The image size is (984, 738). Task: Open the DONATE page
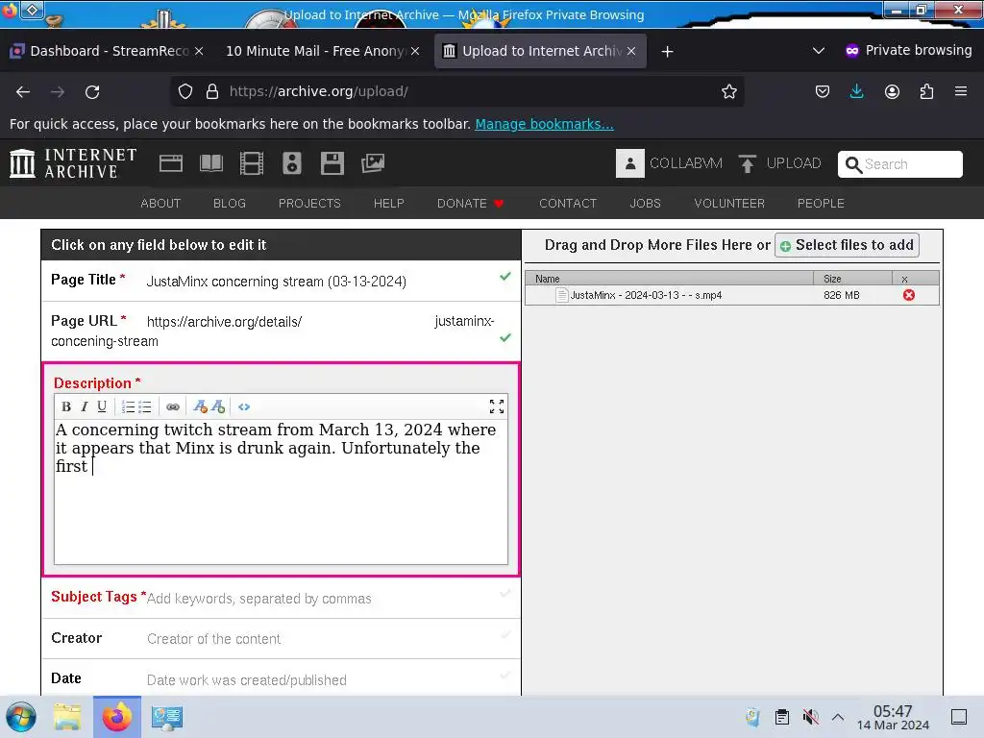tap(470, 204)
